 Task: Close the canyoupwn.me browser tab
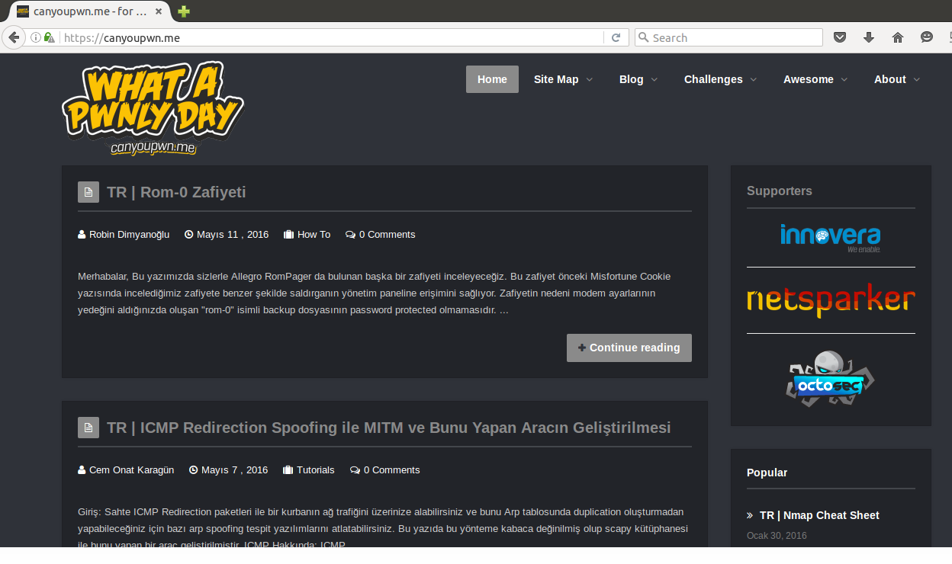point(158,11)
